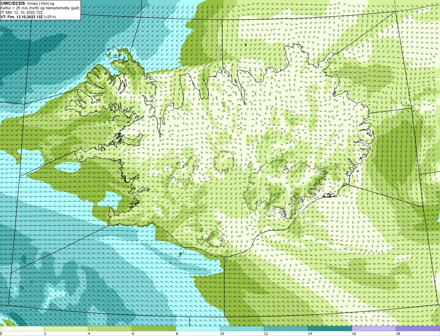The width and height of the screenshot is (440, 336).
Task: Click the legend value '10'
Action: pyautogui.click(x=222, y=334)
